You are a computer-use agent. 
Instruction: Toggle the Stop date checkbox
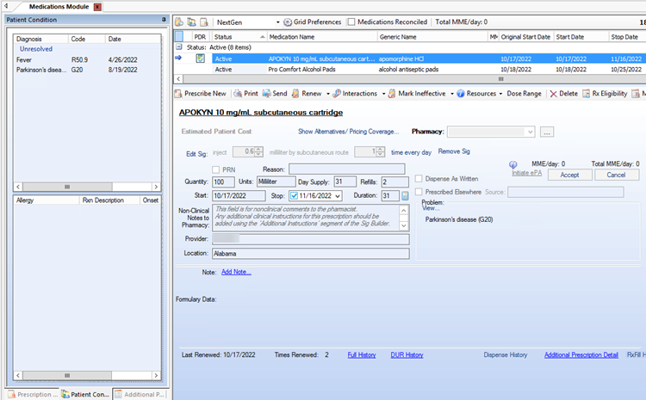point(295,196)
